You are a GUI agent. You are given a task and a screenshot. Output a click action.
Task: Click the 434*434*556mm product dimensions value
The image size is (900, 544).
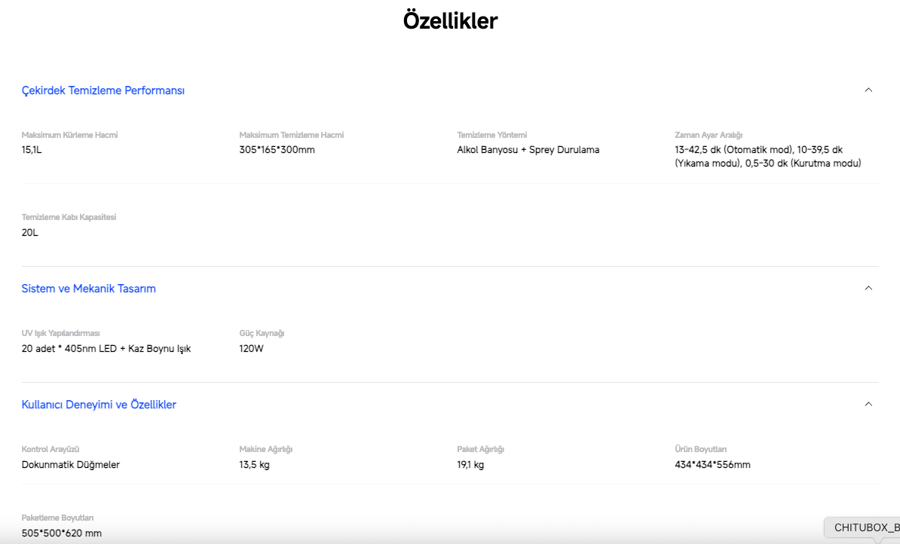pyautogui.click(x=712, y=465)
